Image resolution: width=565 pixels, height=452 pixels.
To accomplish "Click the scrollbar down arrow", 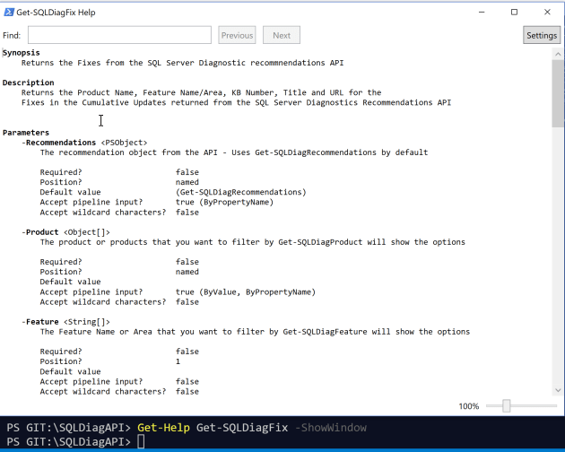I will point(558,390).
